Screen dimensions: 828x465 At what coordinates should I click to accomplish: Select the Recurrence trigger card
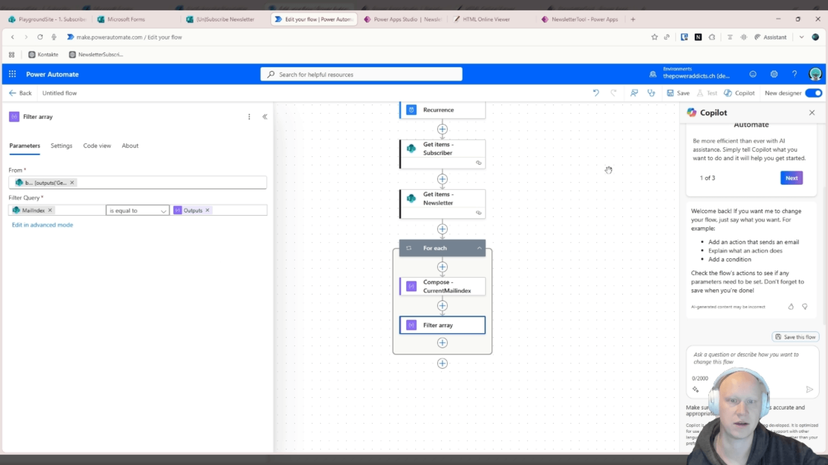[442, 110]
